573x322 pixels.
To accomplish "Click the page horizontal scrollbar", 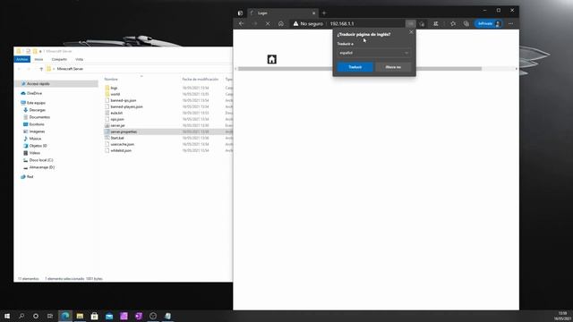I will click(360, 69).
